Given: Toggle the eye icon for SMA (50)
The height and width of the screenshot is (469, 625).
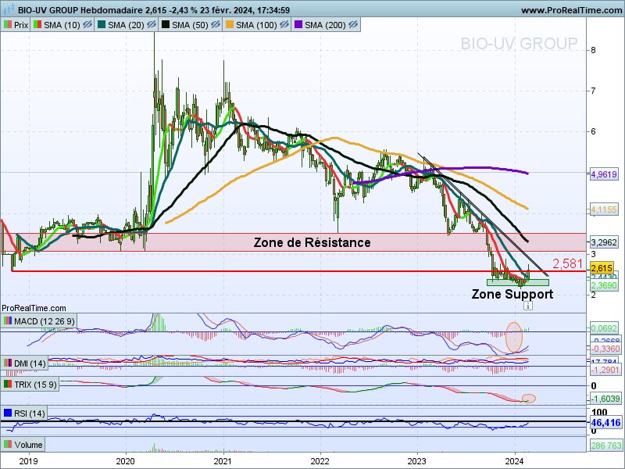Looking at the screenshot, I should 216,25.
